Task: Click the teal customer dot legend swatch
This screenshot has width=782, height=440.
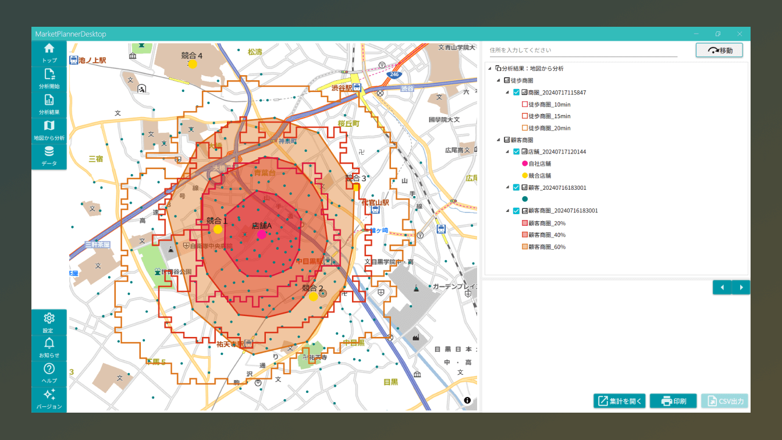Action: click(525, 199)
